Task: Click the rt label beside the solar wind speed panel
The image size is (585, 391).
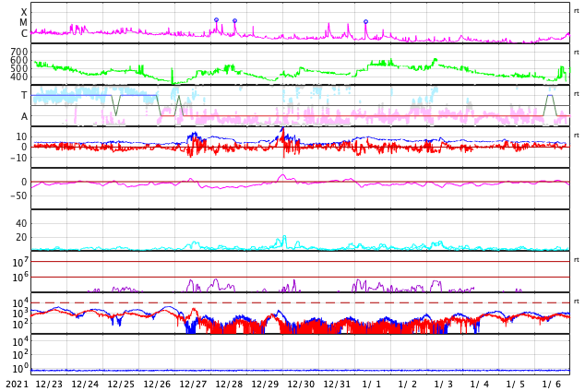Action: pos(576,53)
